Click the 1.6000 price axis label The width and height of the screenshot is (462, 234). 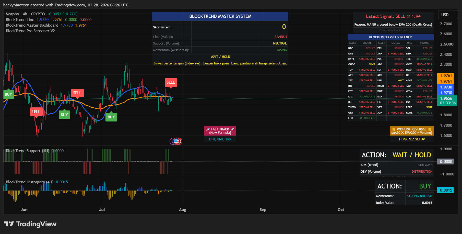(x=446, y=135)
